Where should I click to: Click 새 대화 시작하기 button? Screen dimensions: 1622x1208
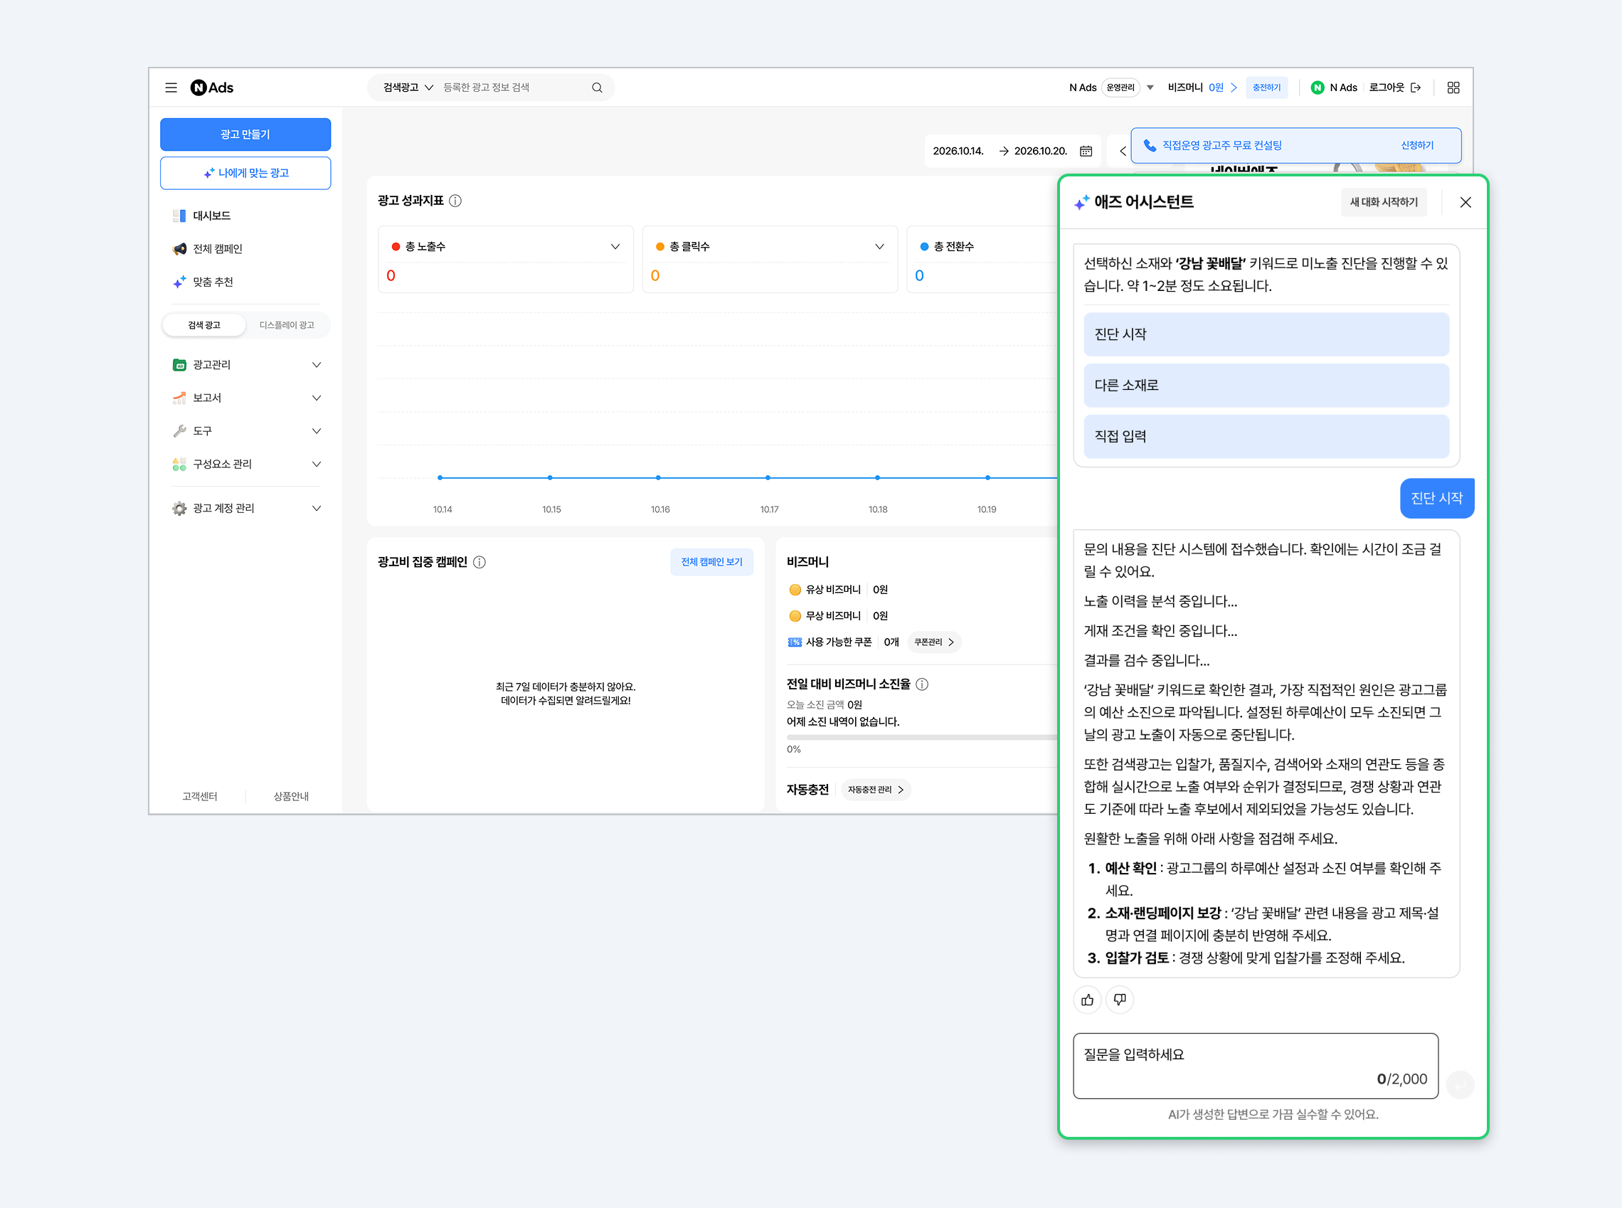[1383, 202]
